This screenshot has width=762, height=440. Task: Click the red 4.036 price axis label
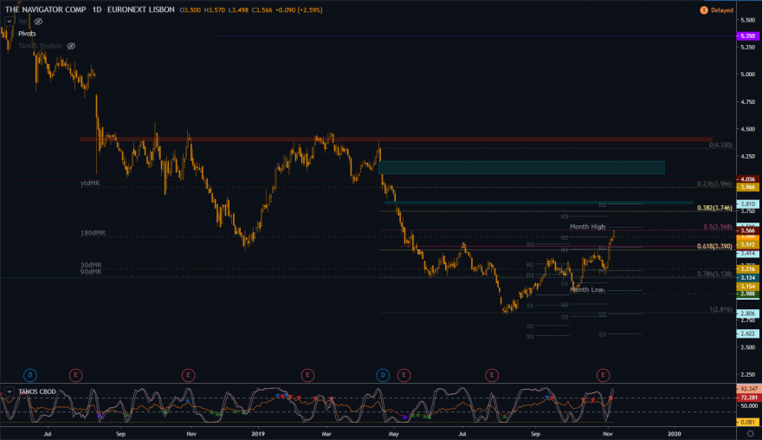pos(748,179)
